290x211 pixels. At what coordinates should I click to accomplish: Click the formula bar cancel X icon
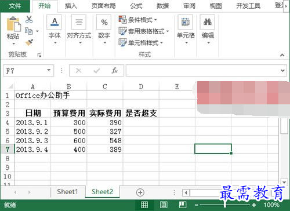pyautogui.click(x=78, y=71)
